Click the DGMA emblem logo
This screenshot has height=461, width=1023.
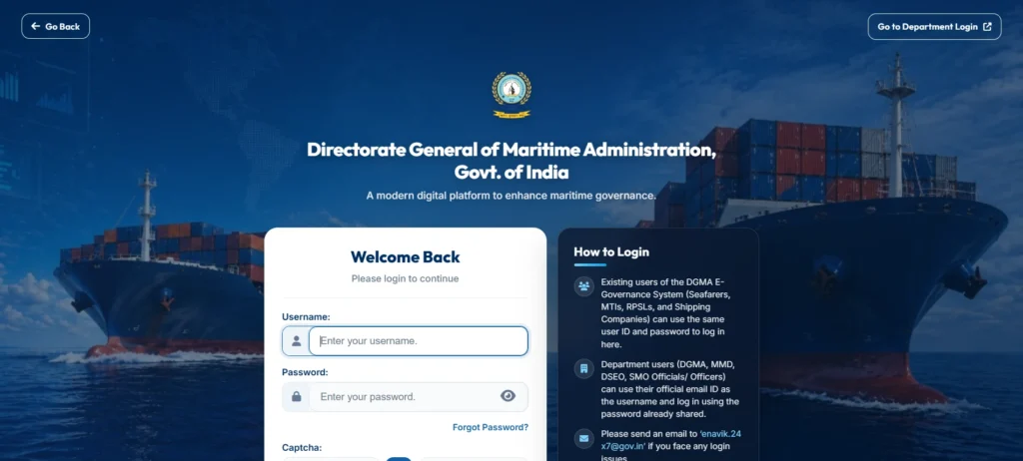511,95
